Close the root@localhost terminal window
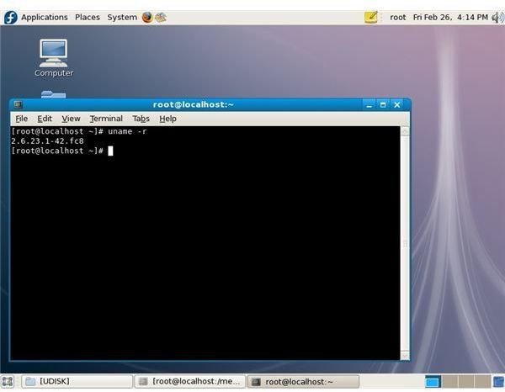 (397, 105)
